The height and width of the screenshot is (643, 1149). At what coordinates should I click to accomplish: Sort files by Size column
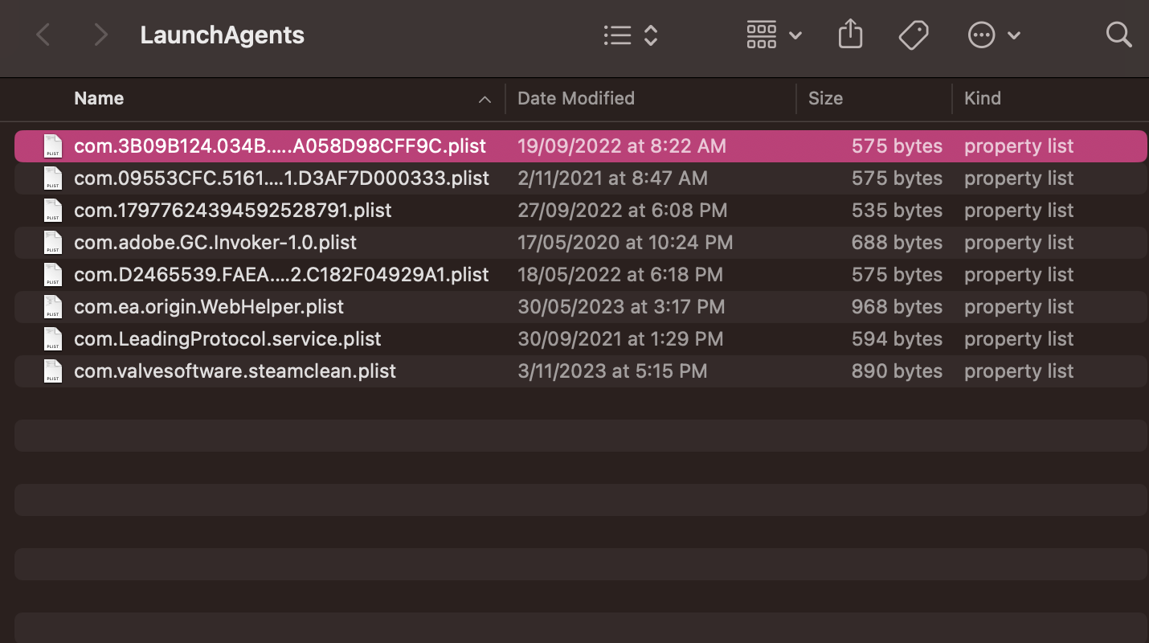[x=825, y=98]
